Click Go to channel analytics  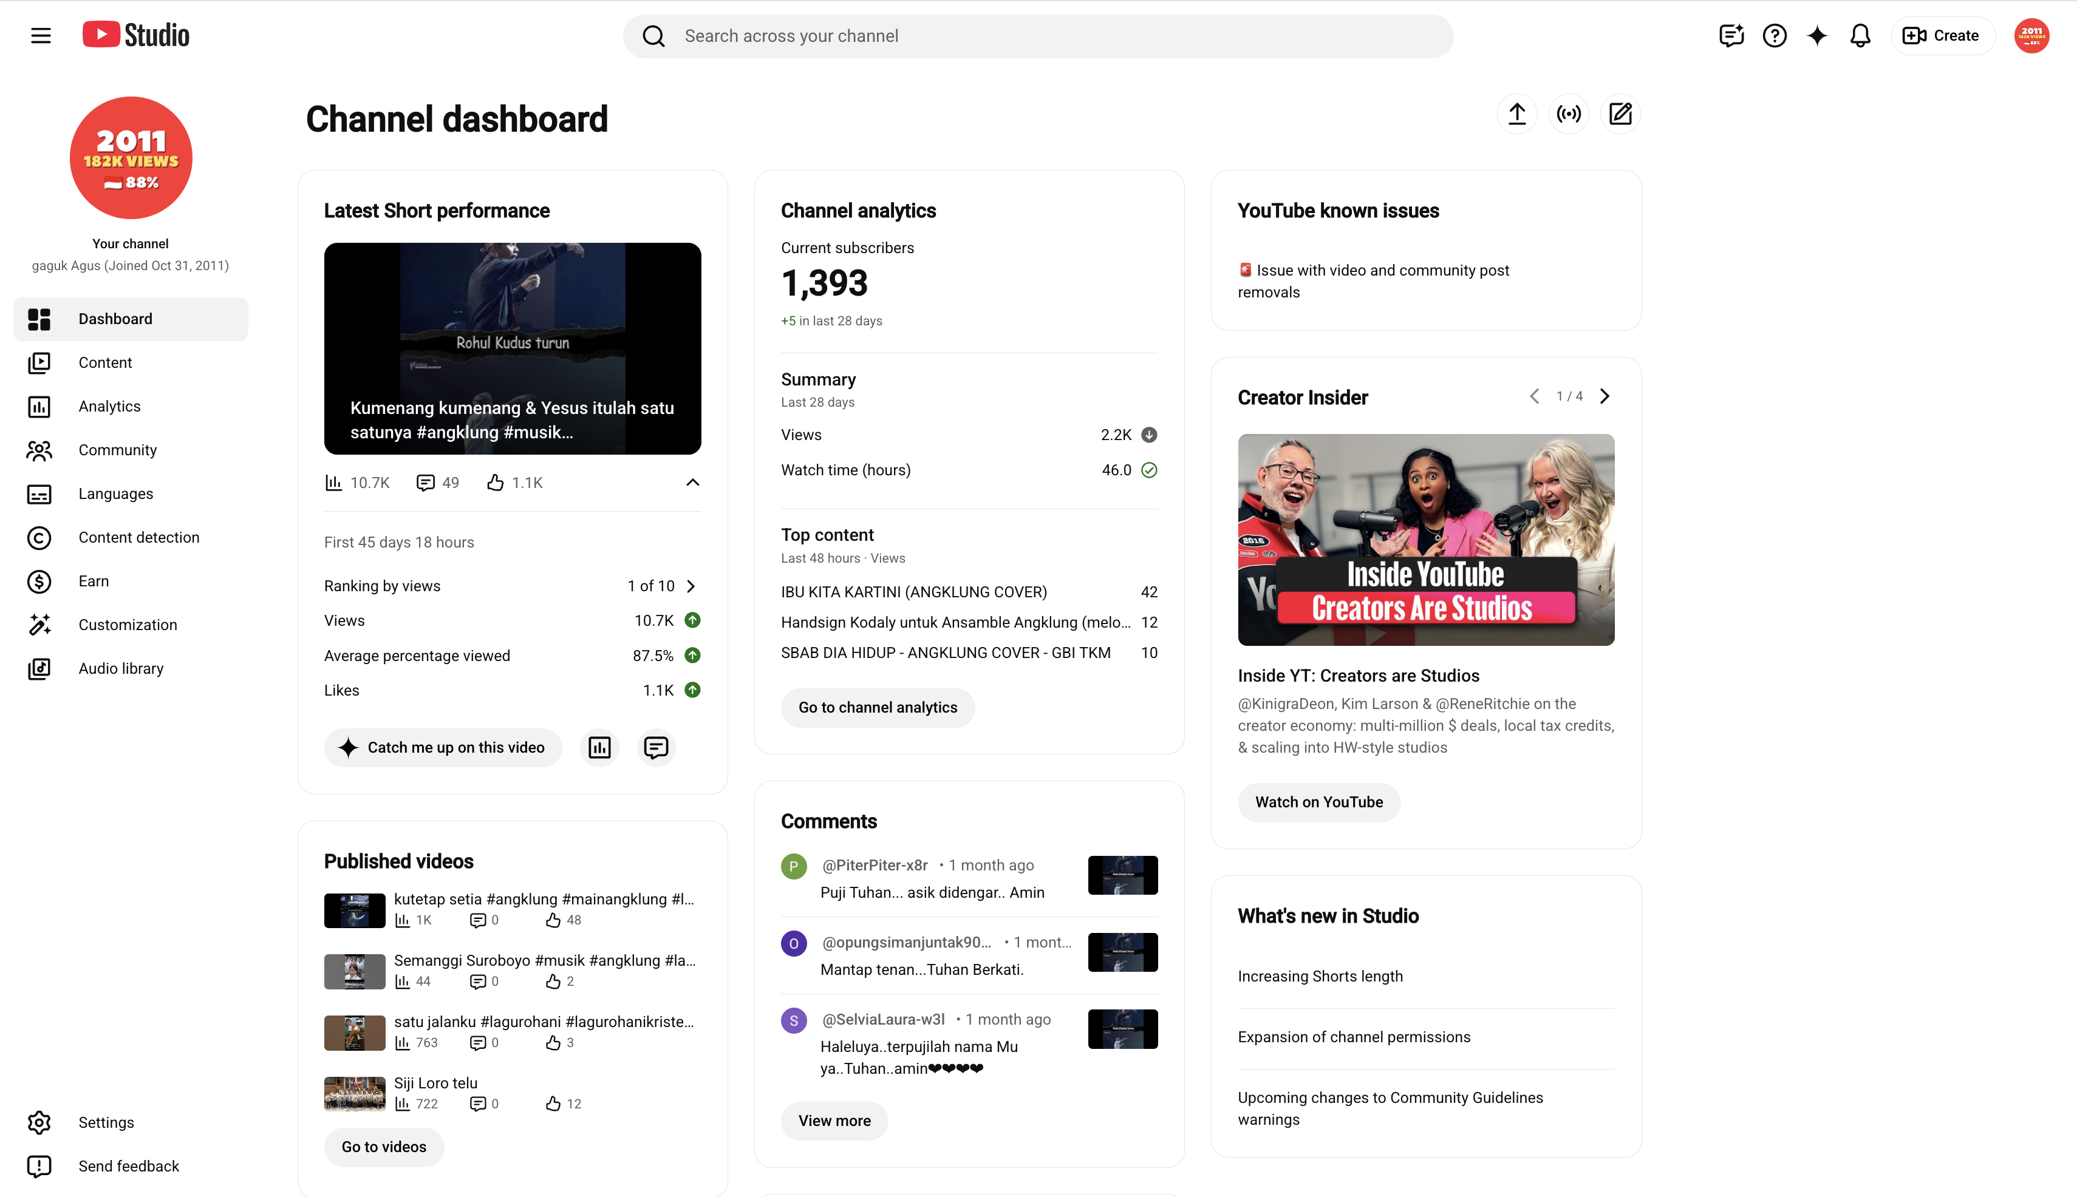click(878, 707)
